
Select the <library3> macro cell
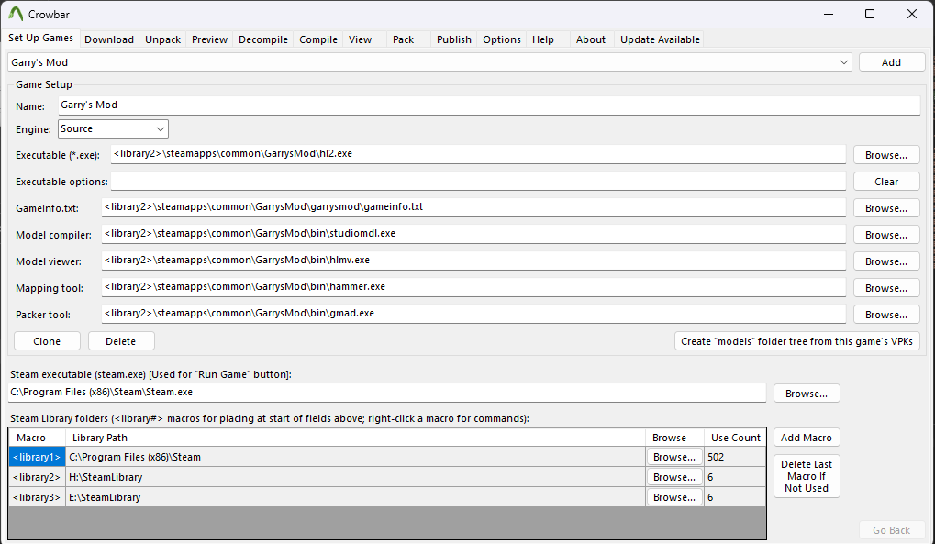pyautogui.click(x=37, y=497)
